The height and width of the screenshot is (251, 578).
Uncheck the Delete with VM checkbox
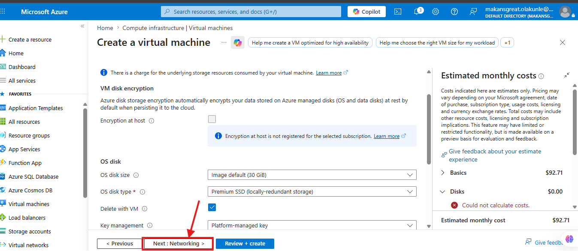[212, 207]
